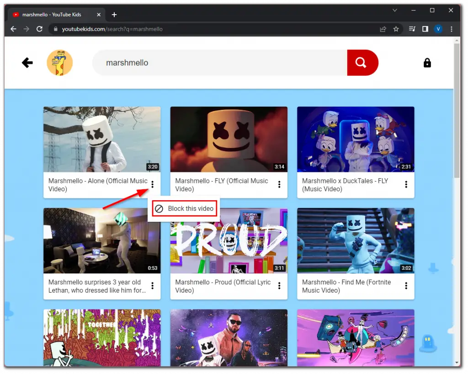Click the bookmark star in the address bar
Image resolution: width=468 pixels, height=374 pixels.
coord(396,28)
